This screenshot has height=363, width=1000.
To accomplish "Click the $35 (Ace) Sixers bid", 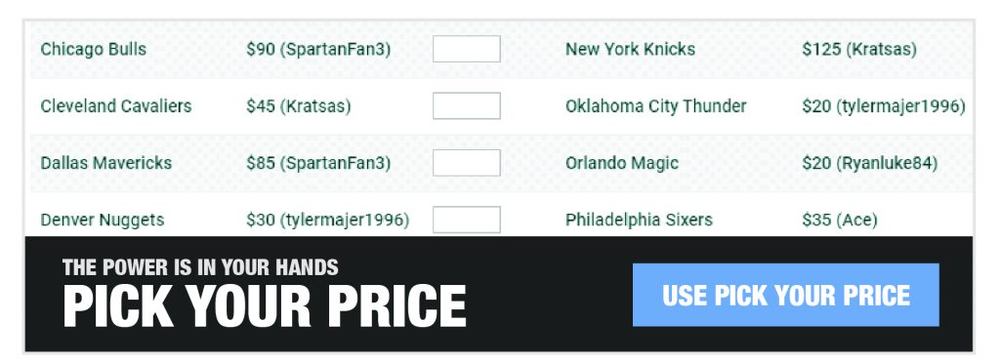I will 839,221.
